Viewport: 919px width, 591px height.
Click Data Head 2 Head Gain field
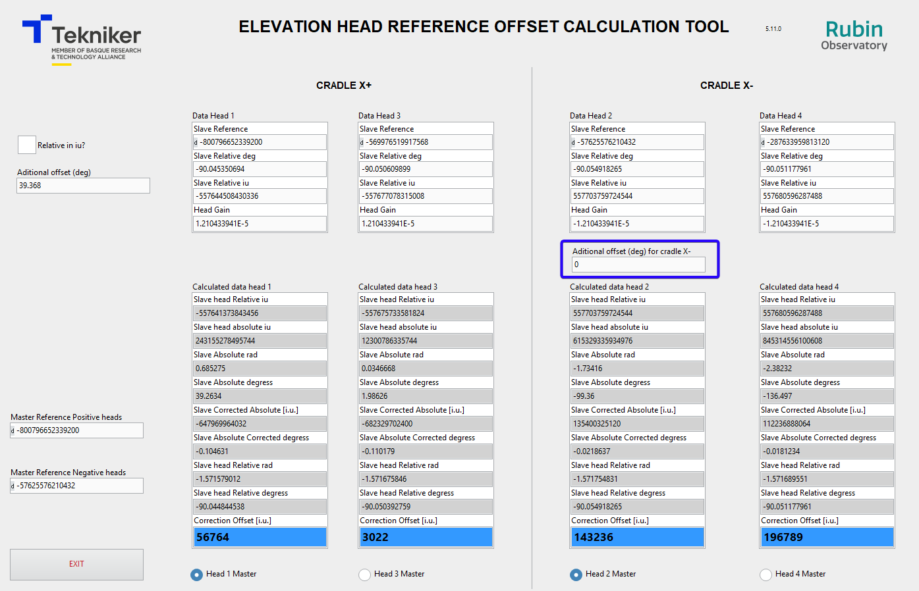[x=637, y=224]
